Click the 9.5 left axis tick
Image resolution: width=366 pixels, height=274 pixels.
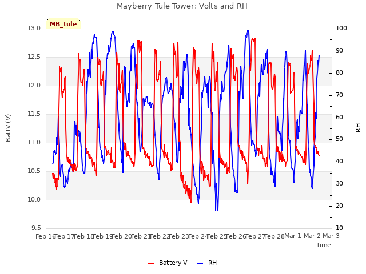36,228
